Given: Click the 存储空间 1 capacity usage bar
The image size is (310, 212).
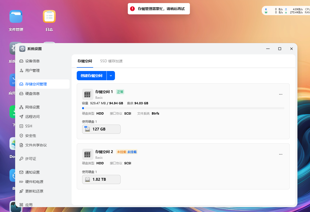Looking at the screenshot, I should pyautogui.click(x=183, y=108).
